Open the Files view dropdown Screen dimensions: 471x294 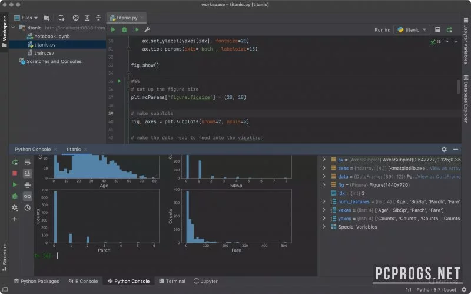[x=26, y=18]
